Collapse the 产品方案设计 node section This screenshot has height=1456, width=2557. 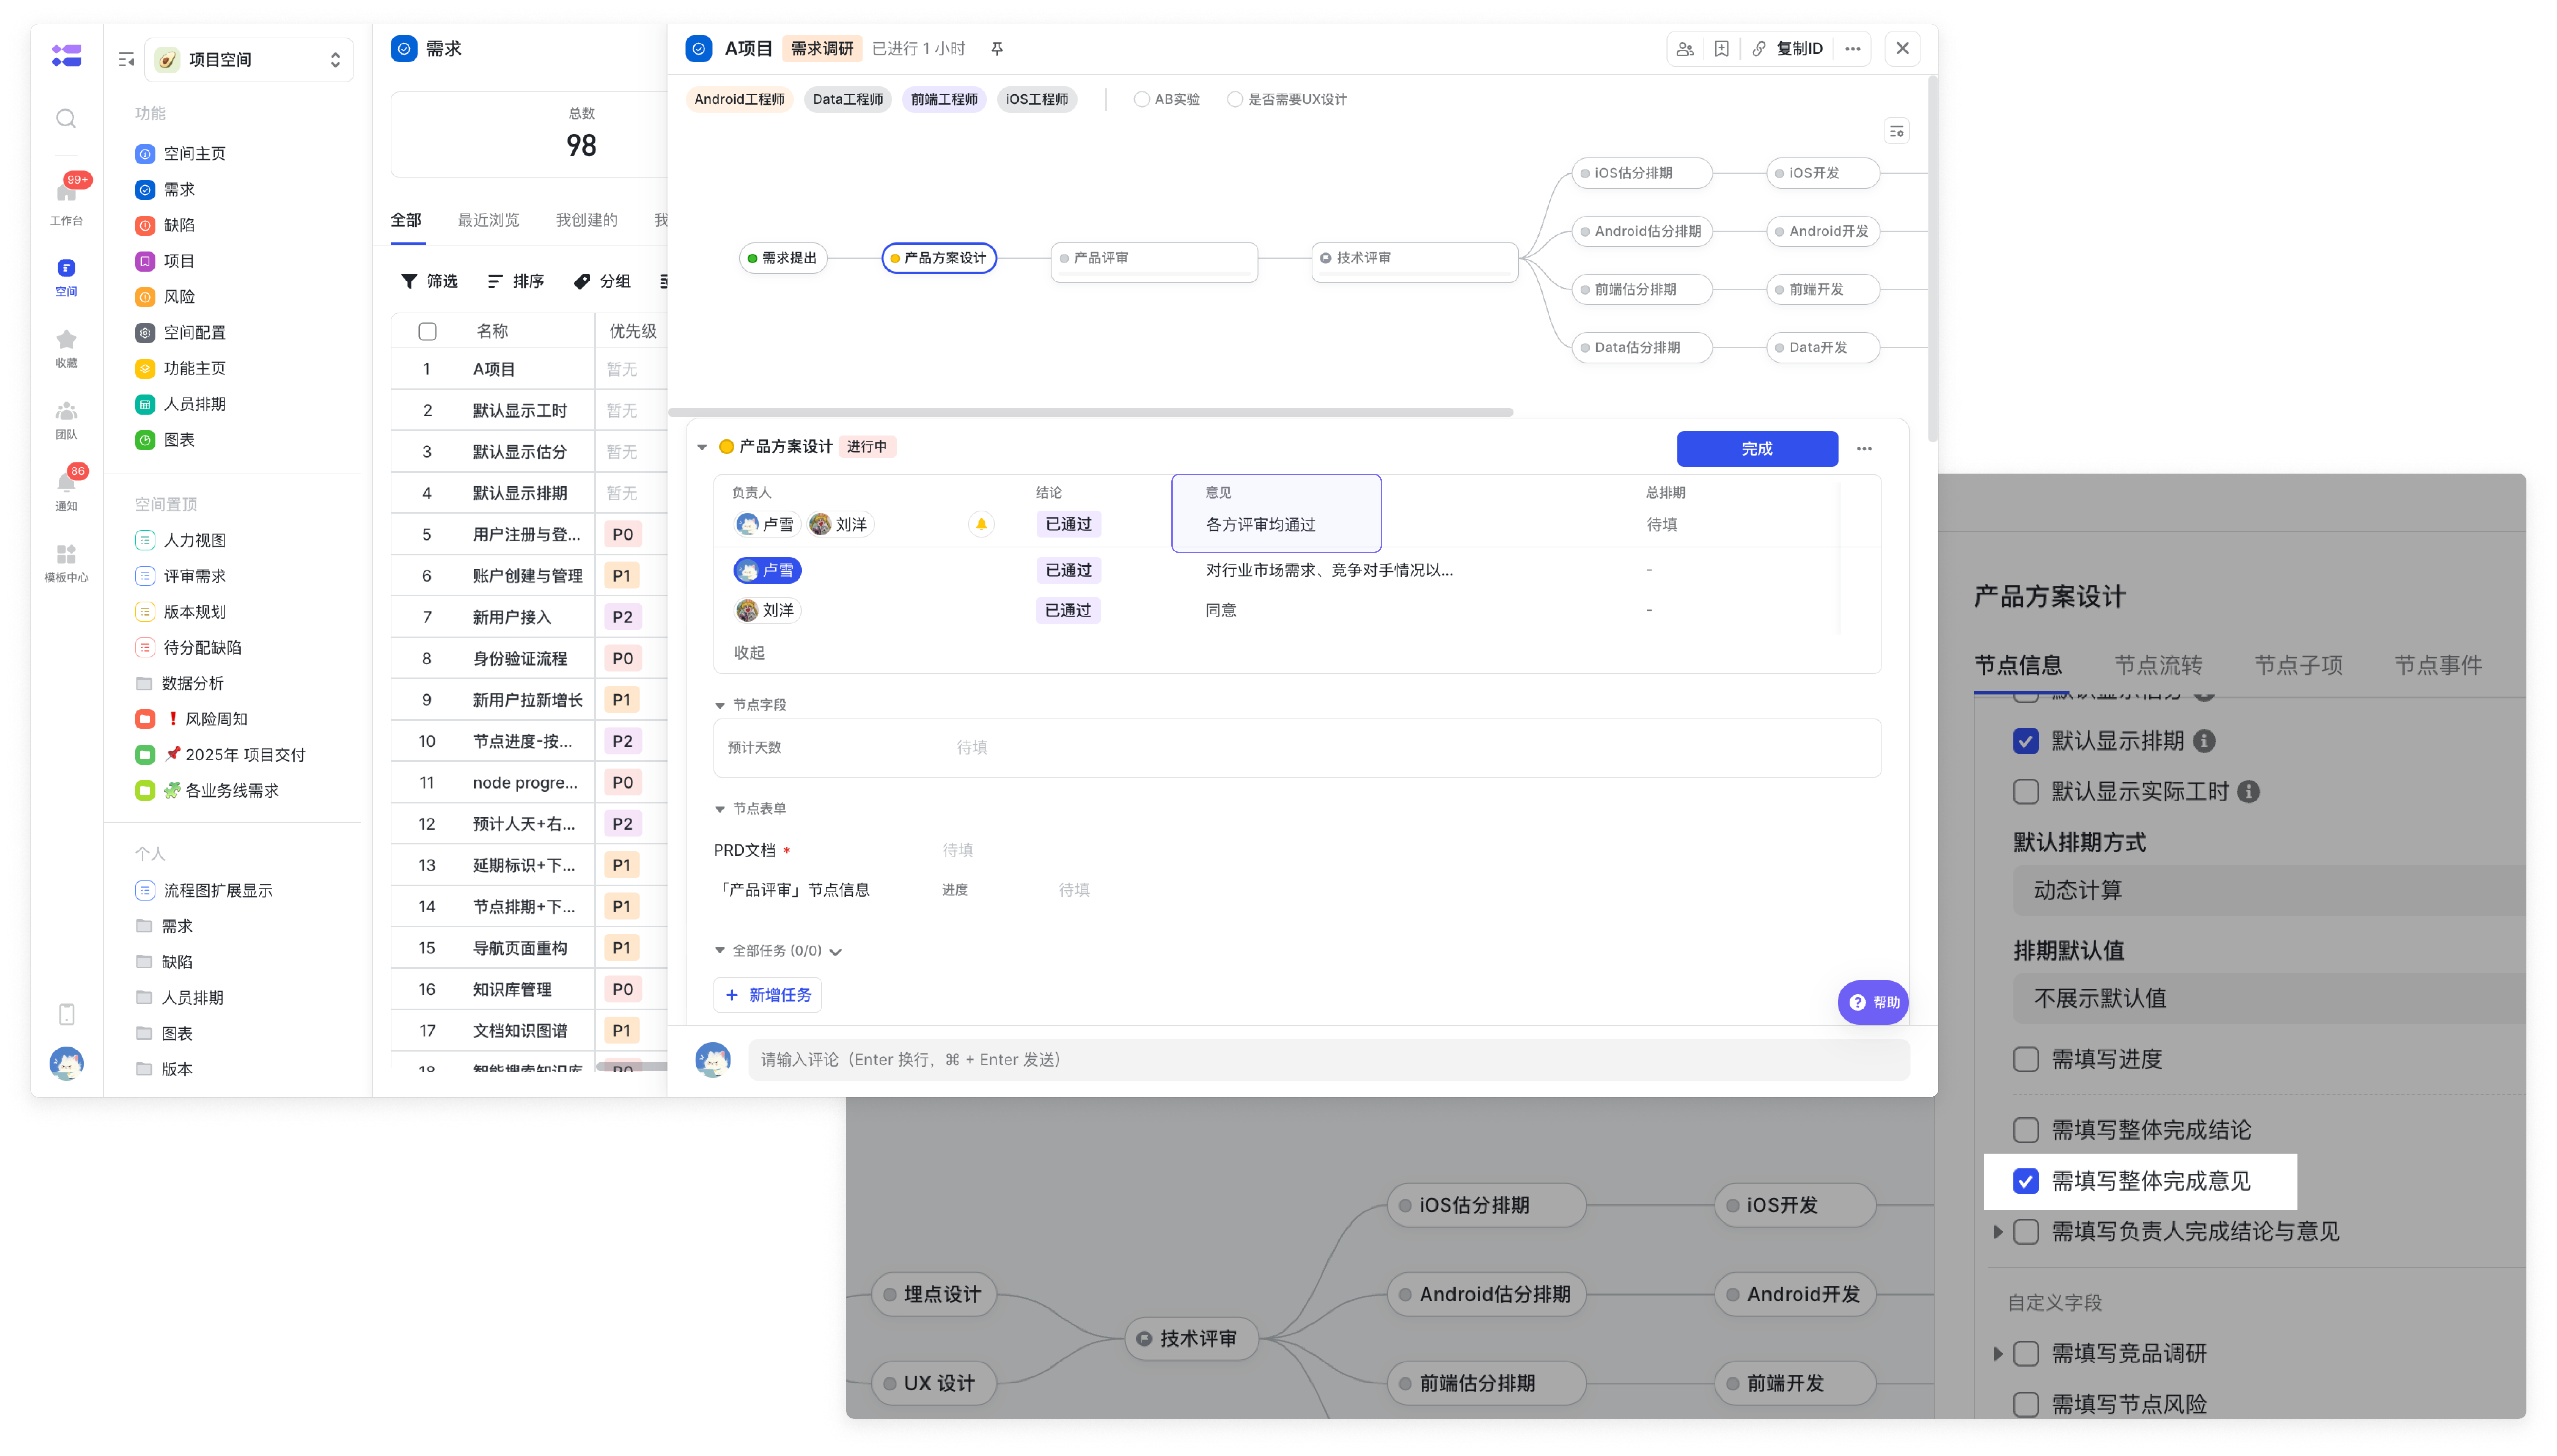click(702, 447)
